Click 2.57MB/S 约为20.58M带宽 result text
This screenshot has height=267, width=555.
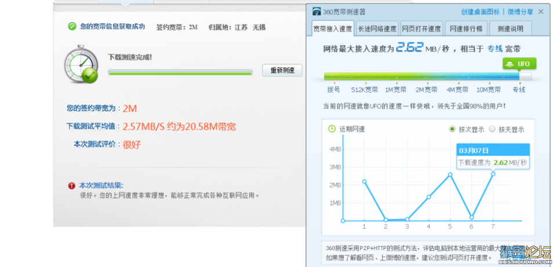[x=179, y=126]
